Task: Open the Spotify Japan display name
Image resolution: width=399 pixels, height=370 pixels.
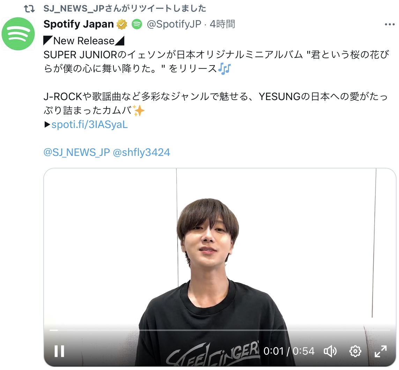Action: click(x=79, y=24)
